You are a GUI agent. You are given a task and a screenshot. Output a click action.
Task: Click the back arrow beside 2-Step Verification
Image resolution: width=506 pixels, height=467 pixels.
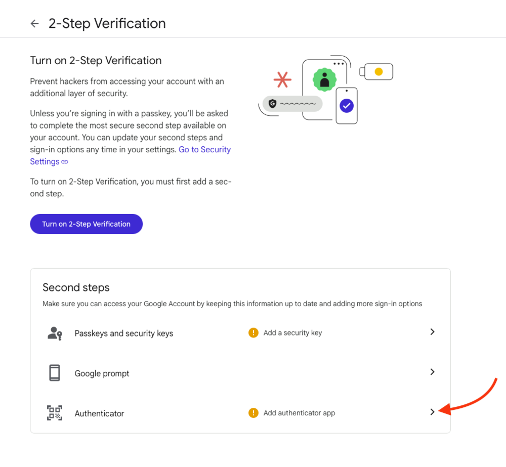tap(34, 24)
